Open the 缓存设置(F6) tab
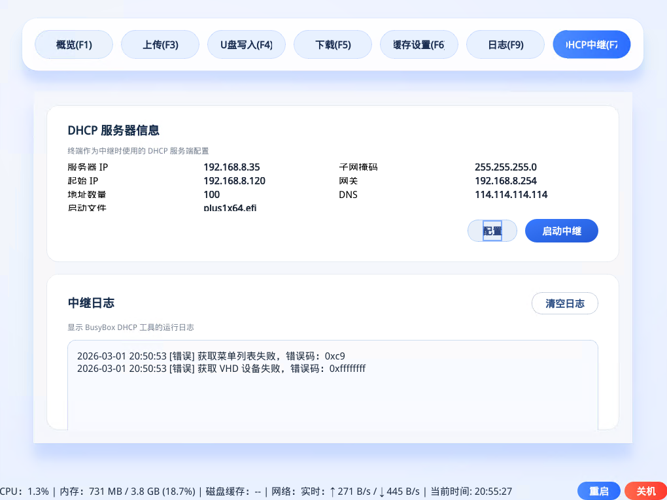 (x=419, y=45)
